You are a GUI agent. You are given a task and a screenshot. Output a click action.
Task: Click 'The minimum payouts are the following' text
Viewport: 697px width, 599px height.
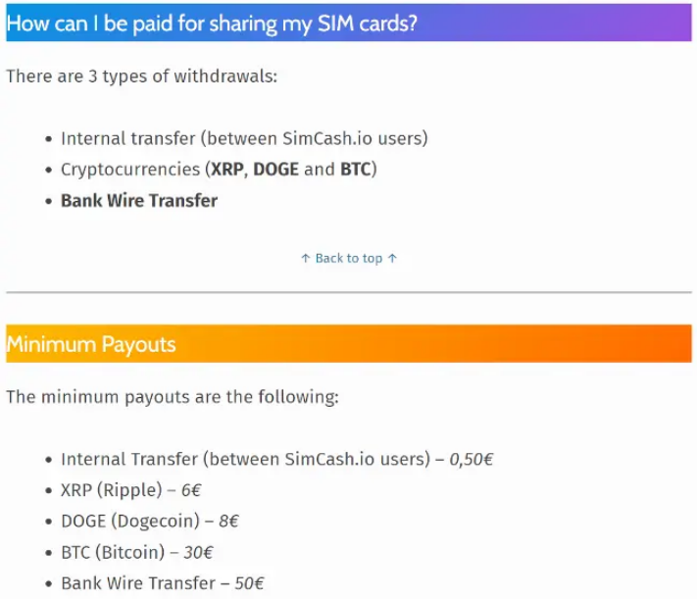point(173,397)
